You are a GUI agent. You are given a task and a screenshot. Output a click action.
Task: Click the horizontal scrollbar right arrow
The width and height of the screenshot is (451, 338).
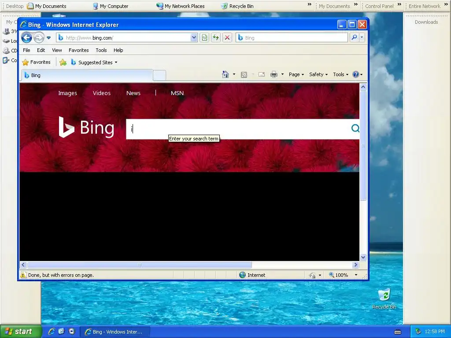pyautogui.click(x=355, y=265)
